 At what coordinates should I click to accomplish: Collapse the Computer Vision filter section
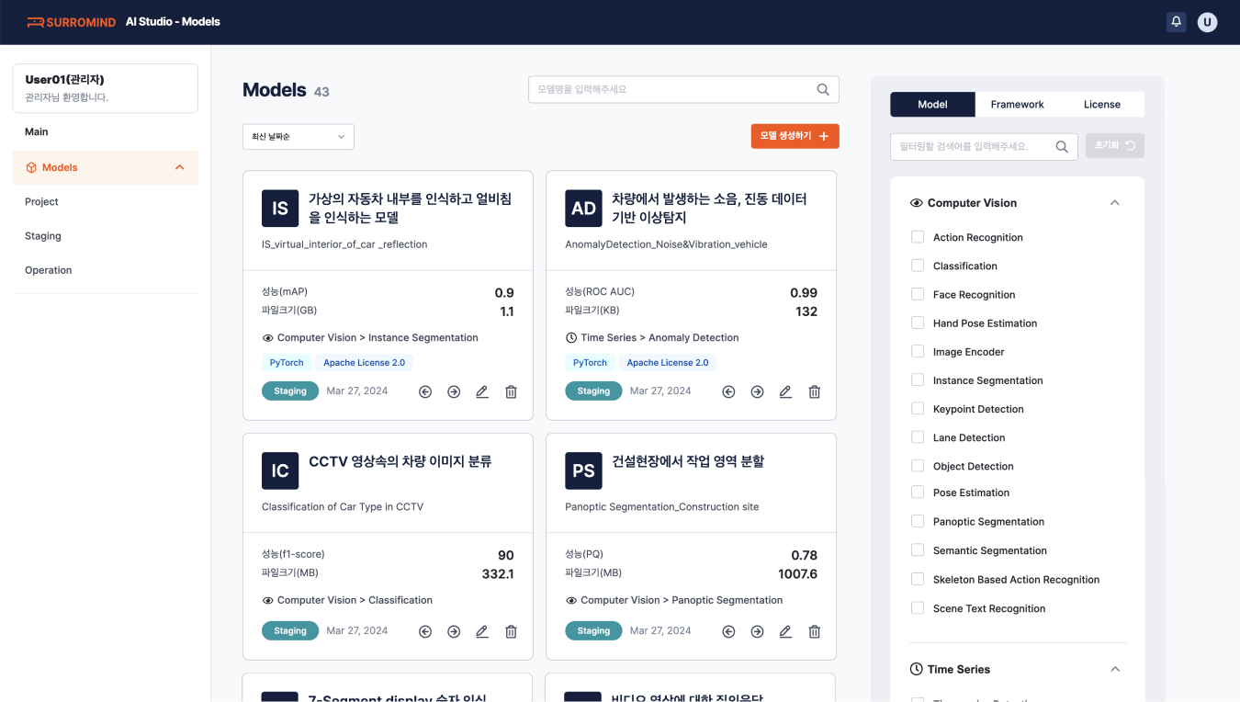pos(1114,202)
